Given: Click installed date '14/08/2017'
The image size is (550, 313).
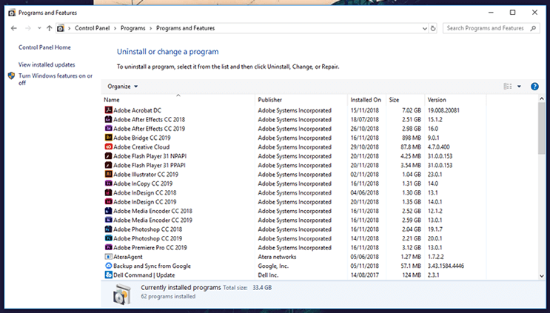Looking at the screenshot, I should click(x=365, y=275).
